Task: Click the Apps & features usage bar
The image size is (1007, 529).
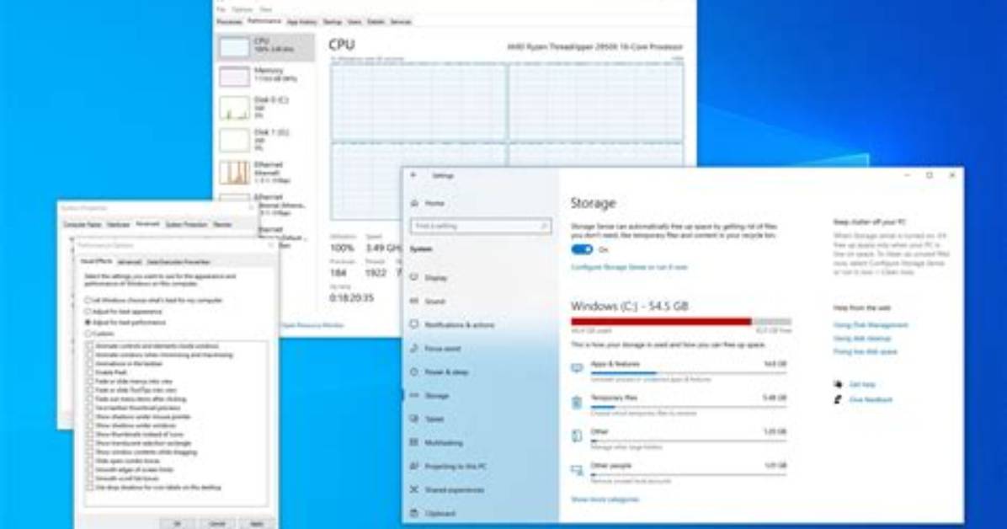Action: click(x=689, y=373)
